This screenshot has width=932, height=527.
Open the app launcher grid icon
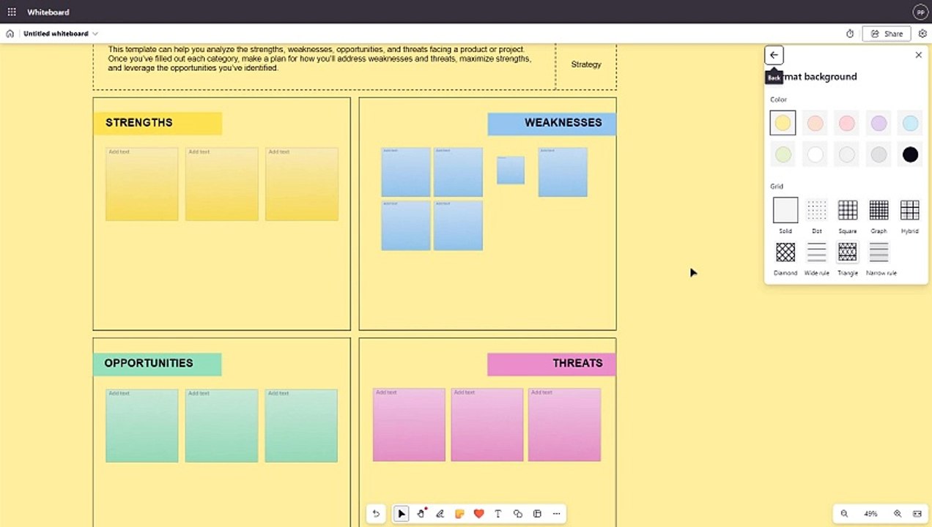[12, 12]
